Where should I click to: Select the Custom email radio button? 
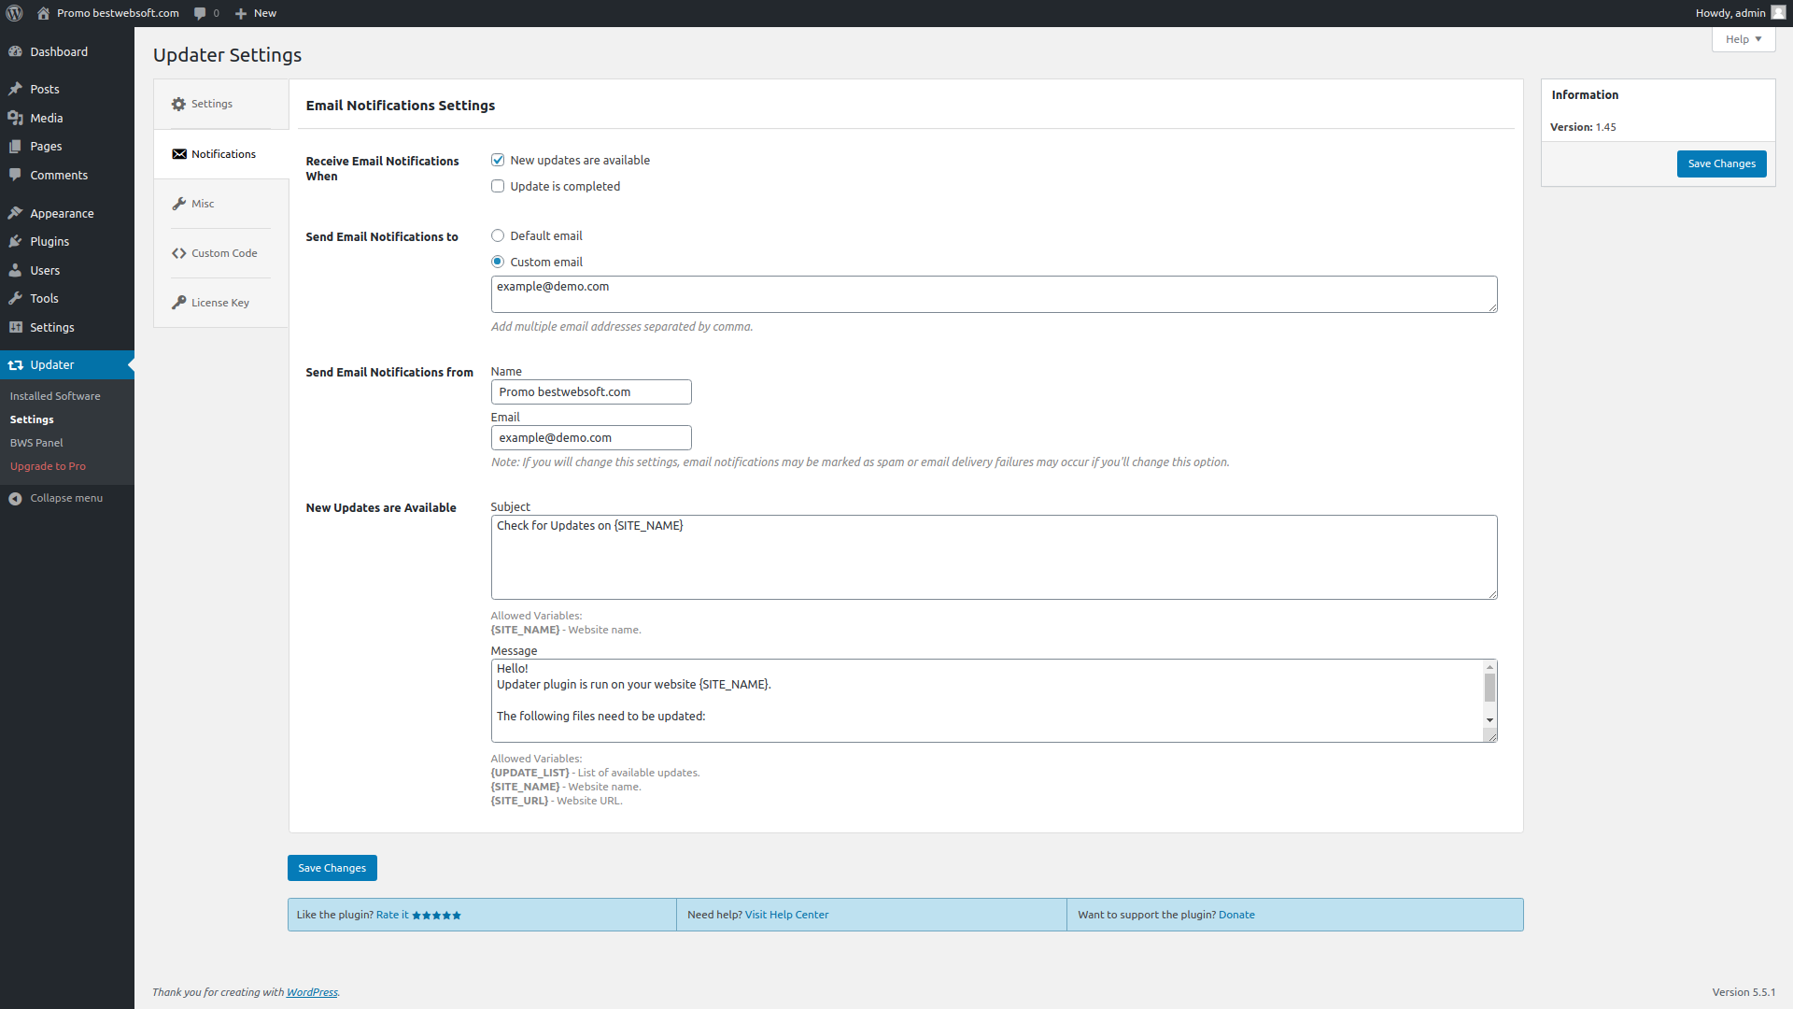point(496,262)
